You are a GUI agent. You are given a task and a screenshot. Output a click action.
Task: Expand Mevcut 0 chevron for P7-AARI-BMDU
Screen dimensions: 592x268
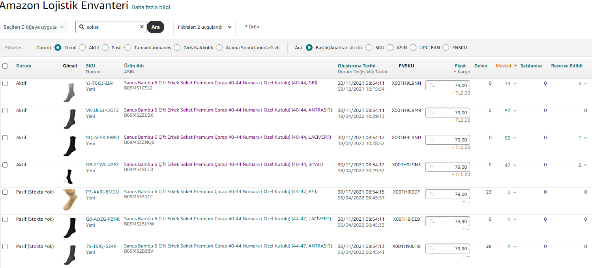(x=515, y=192)
